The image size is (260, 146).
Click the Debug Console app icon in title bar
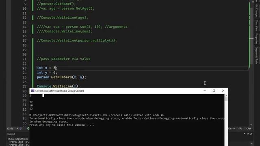pyautogui.click(x=32, y=91)
